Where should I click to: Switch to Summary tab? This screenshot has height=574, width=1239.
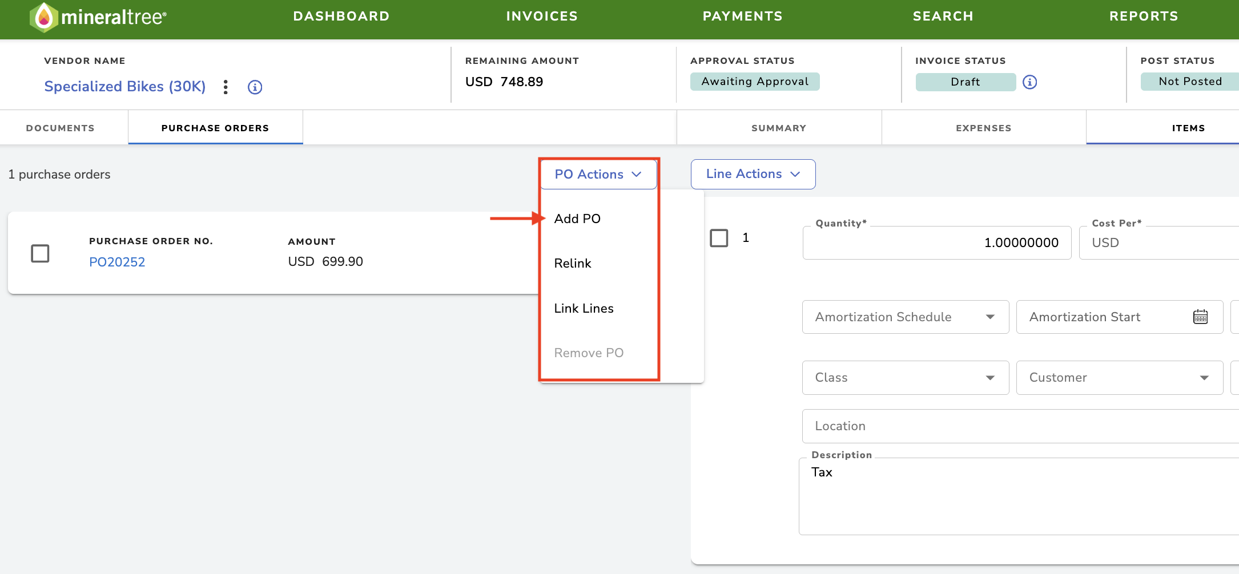click(779, 128)
